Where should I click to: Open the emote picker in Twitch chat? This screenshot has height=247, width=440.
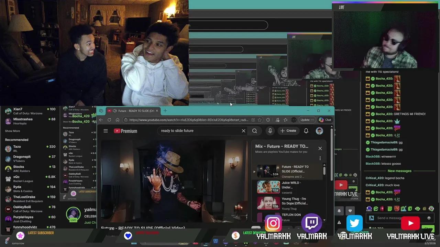point(428,217)
